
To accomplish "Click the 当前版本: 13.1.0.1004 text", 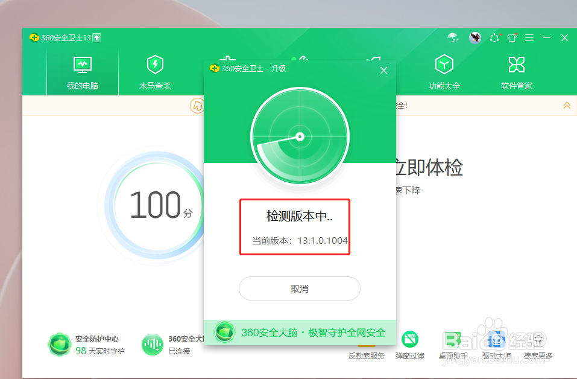I will pyautogui.click(x=300, y=241).
